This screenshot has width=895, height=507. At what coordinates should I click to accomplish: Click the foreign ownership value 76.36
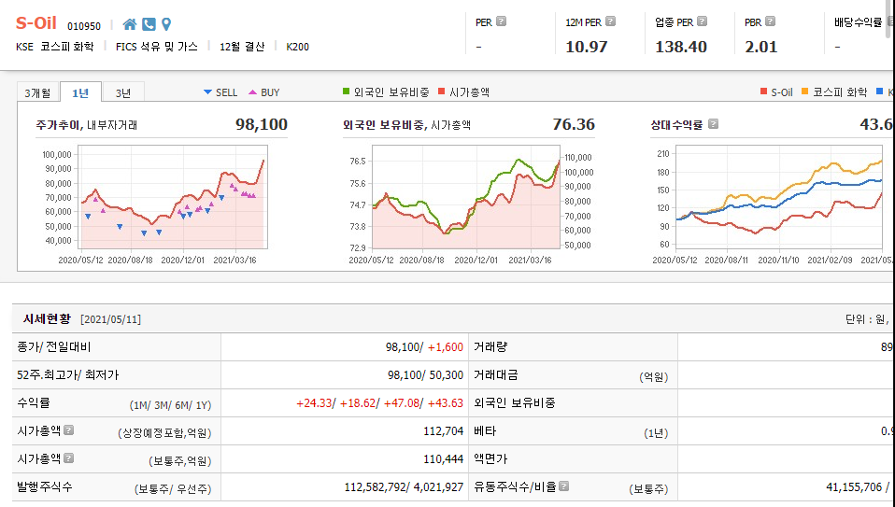tap(573, 124)
